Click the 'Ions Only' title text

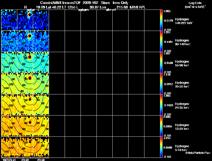coord(121,3)
